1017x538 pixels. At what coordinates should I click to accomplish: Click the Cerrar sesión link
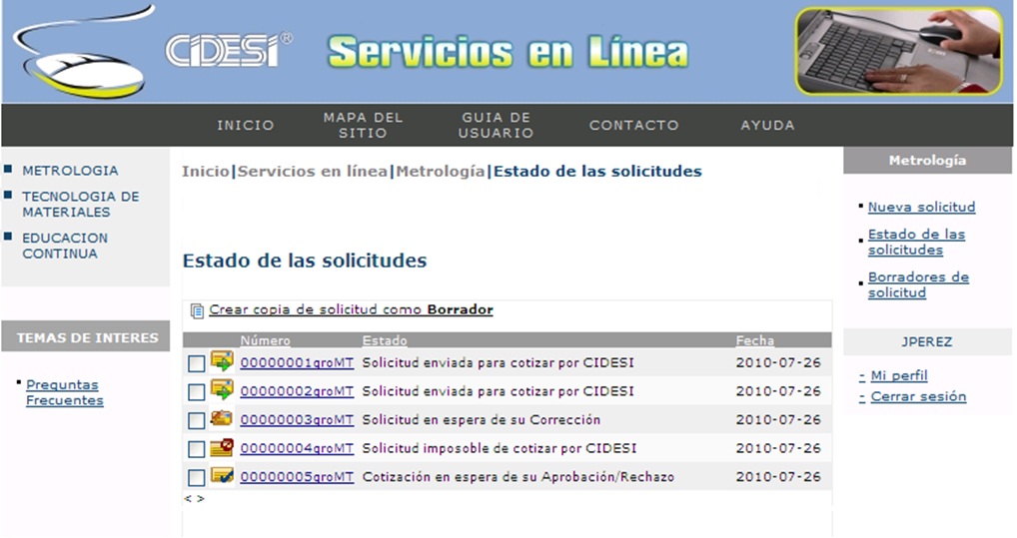coord(918,396)
